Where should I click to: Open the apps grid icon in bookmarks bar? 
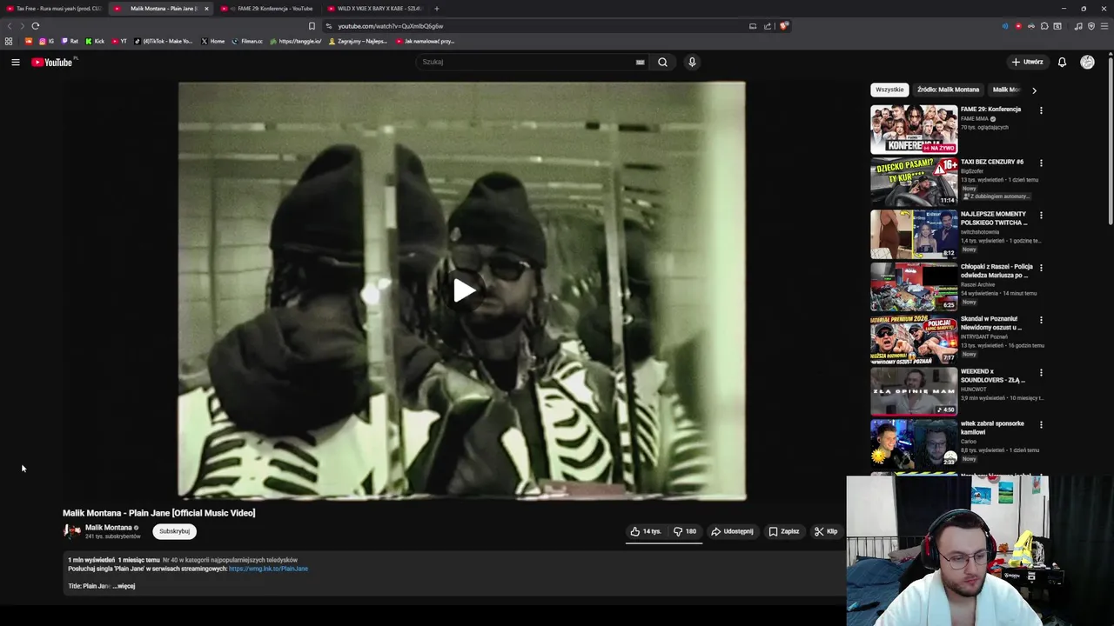9,41
